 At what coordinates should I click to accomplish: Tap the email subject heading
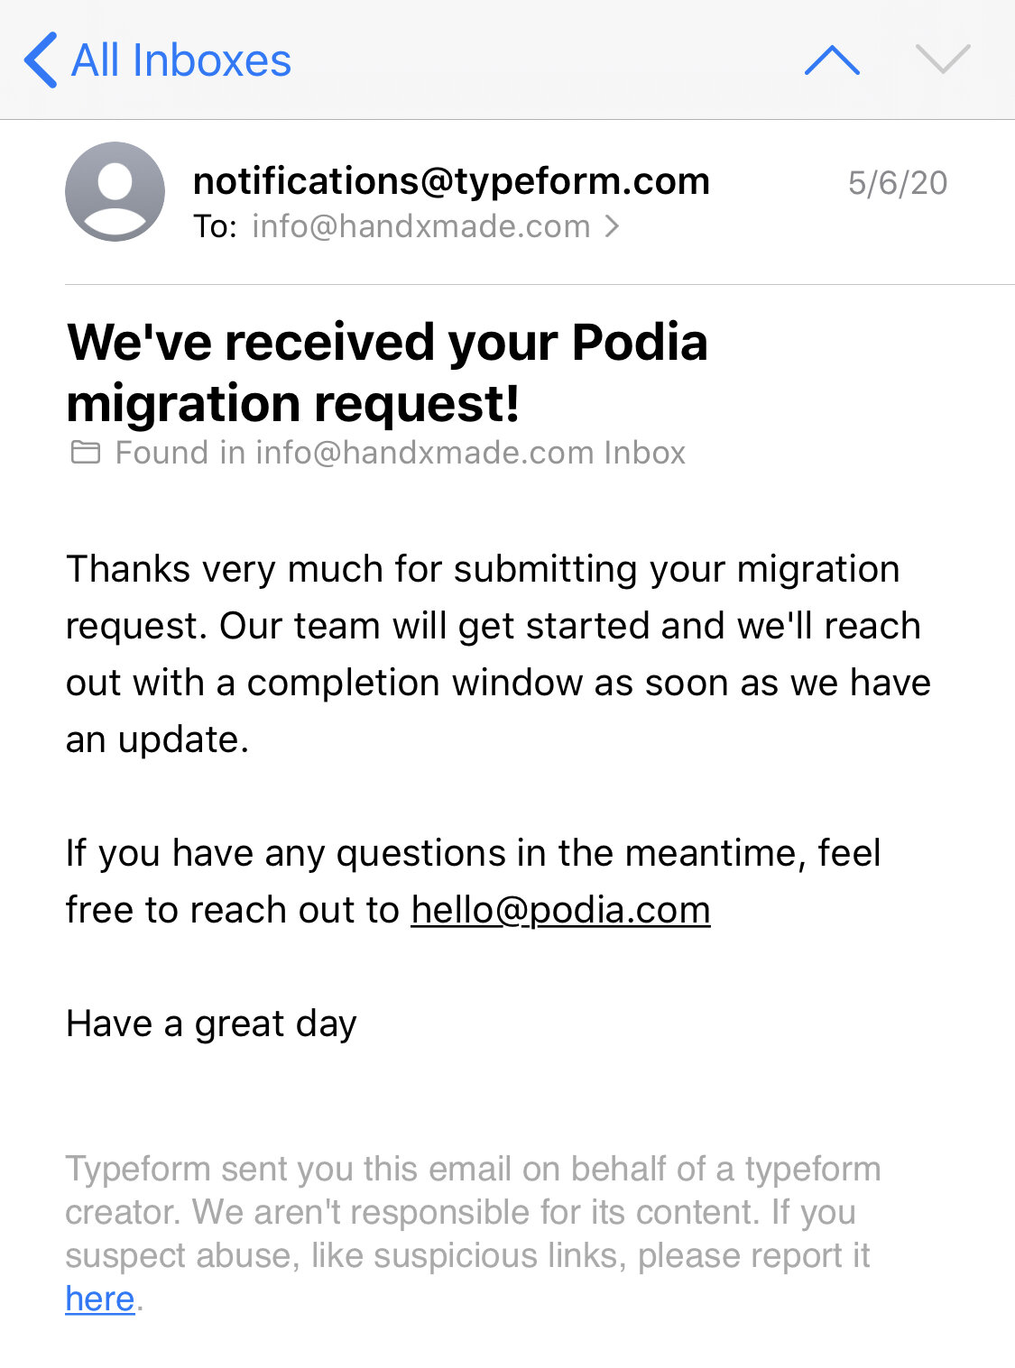pos(387,372)
